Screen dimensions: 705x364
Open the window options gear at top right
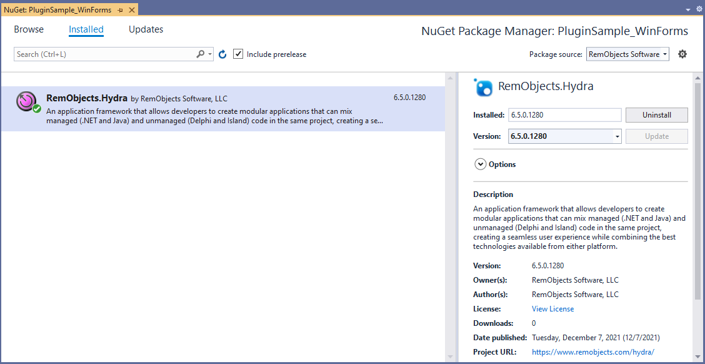699,9
